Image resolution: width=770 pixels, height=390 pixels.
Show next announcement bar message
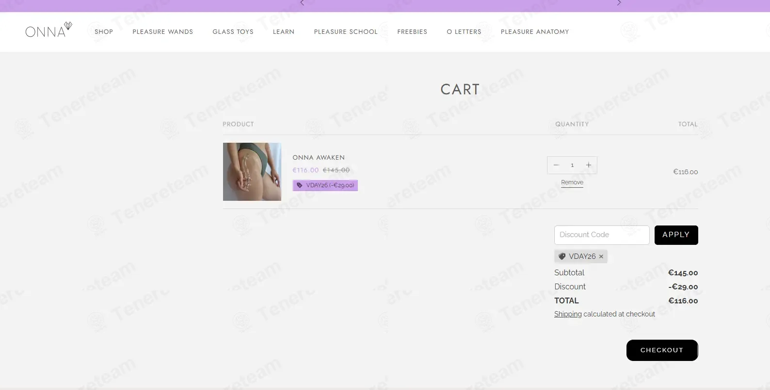pos(619,3)
